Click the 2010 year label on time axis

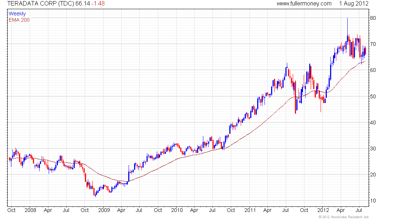point(177,210)
